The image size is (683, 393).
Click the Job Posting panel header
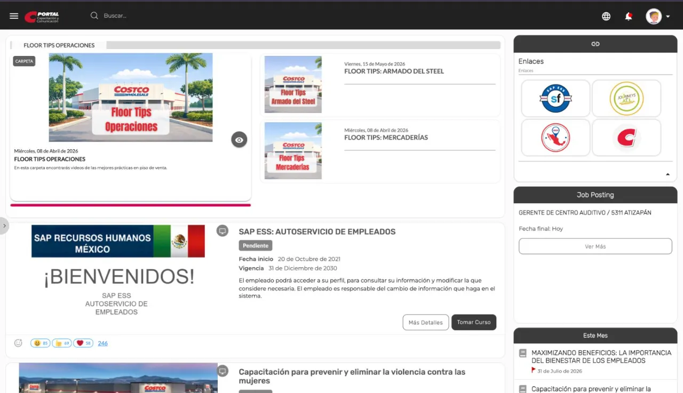[595, 195]
